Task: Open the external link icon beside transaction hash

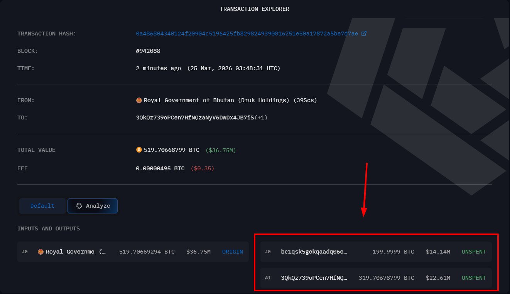Action: tap(364, 34)
